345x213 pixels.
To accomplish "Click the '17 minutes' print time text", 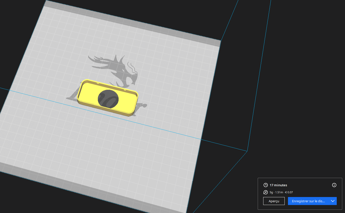I will click(278, 185).
